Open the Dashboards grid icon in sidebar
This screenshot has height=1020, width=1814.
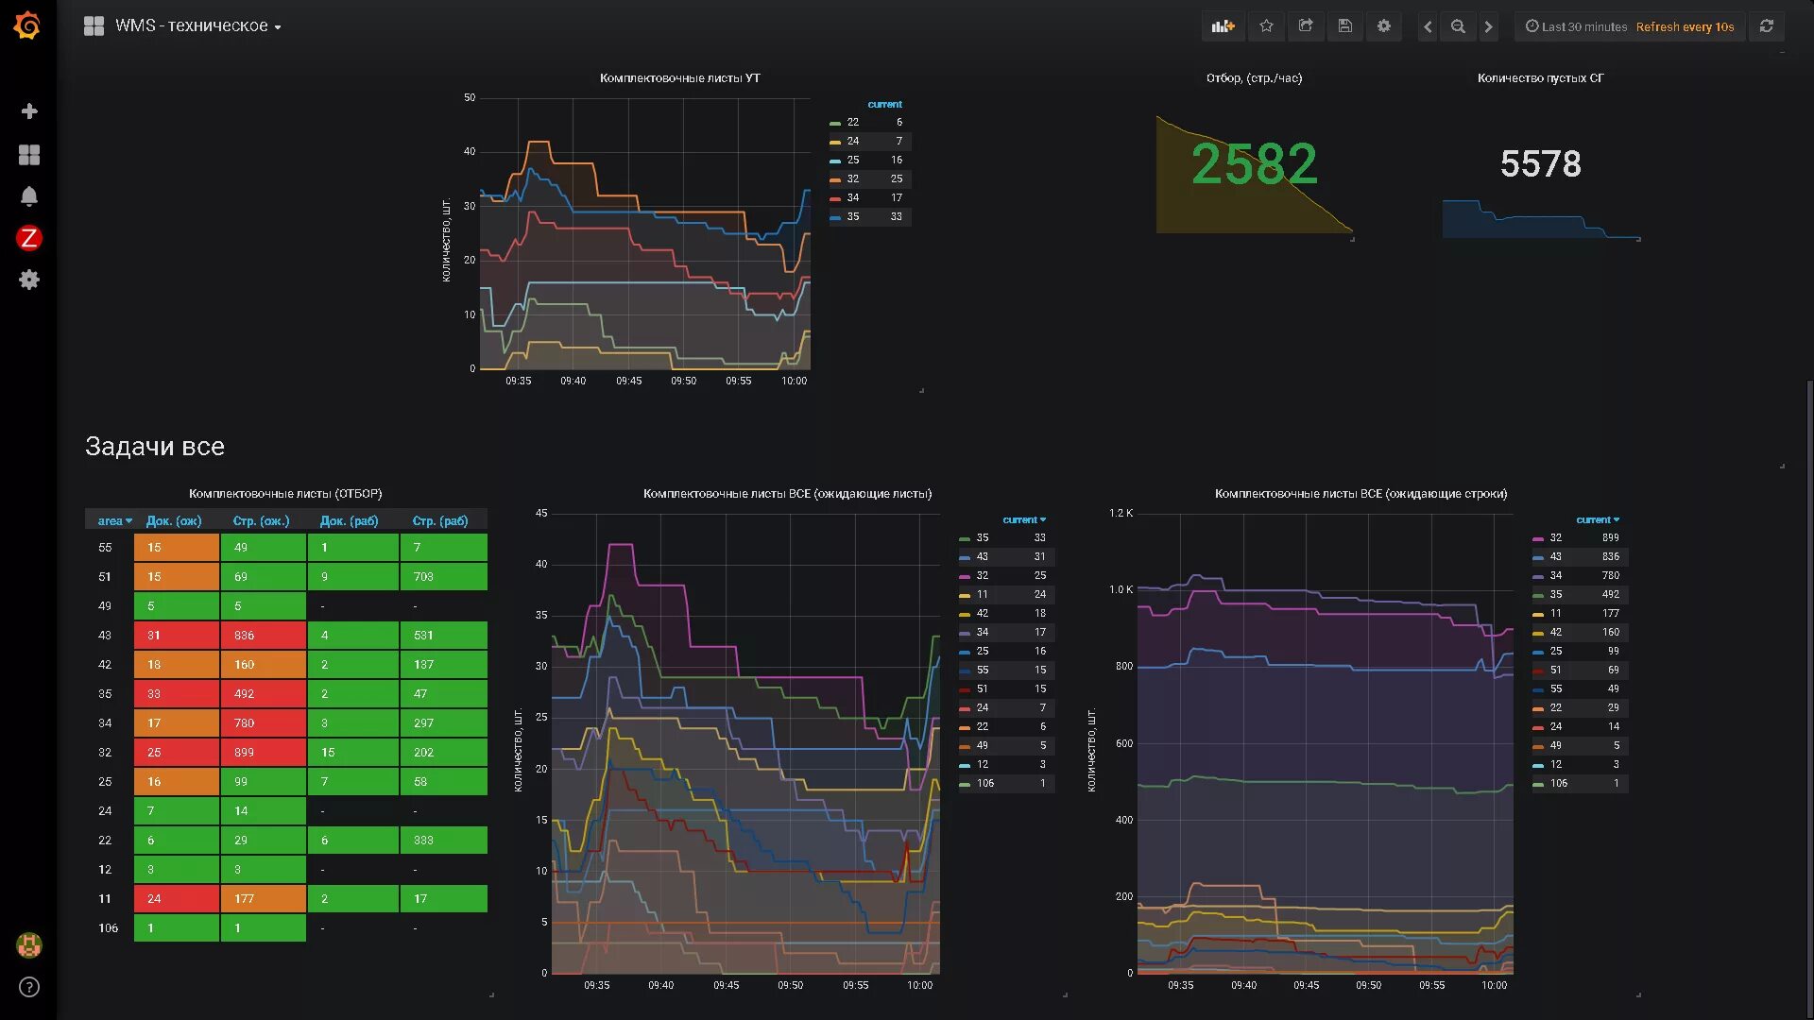coord(29,155)
